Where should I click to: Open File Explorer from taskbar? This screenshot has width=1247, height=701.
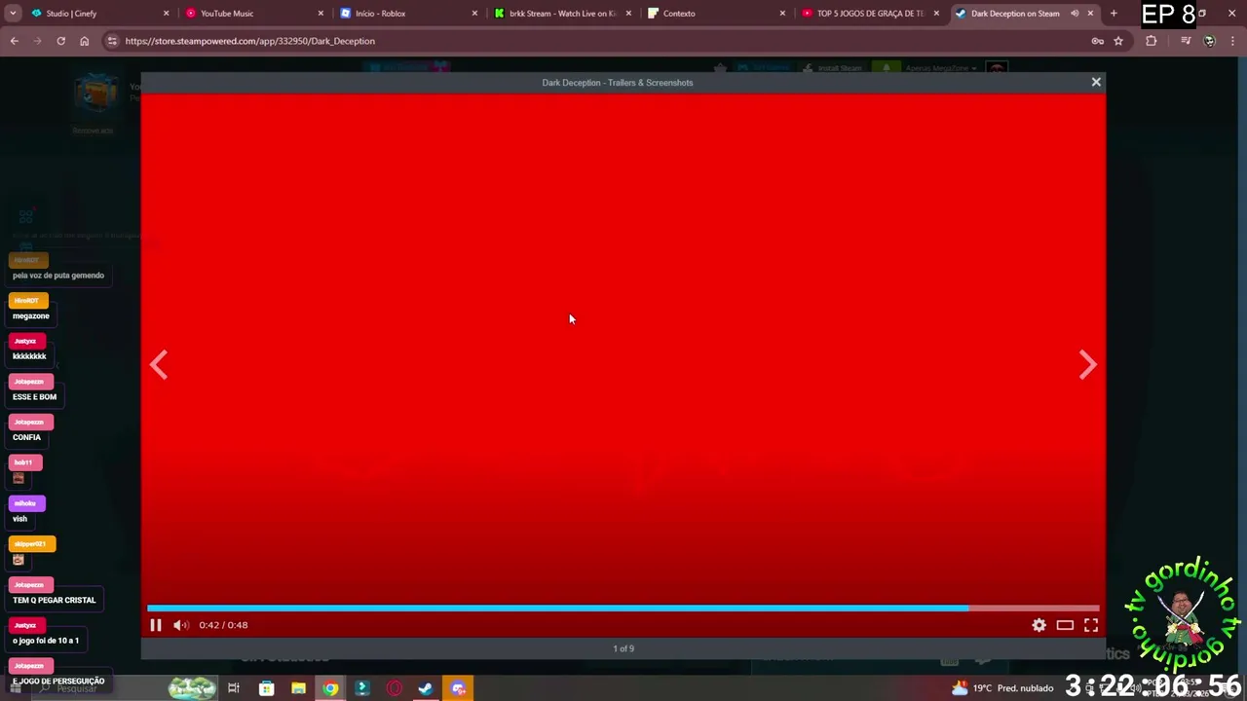pyautogui.click(x=298, y=688)
